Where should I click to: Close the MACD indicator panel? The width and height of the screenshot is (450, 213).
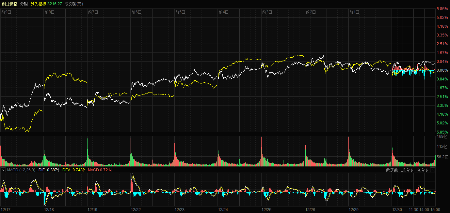[433, 170]
